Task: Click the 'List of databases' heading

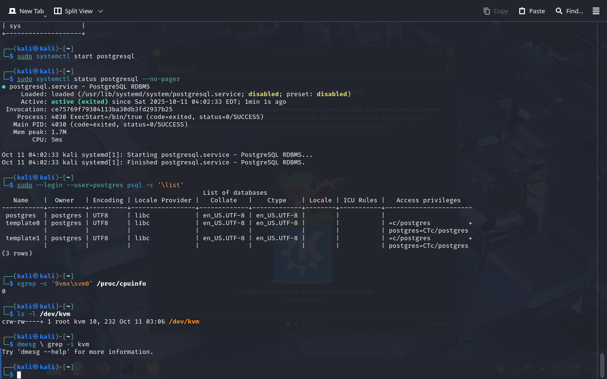Action: click(235, 193)
